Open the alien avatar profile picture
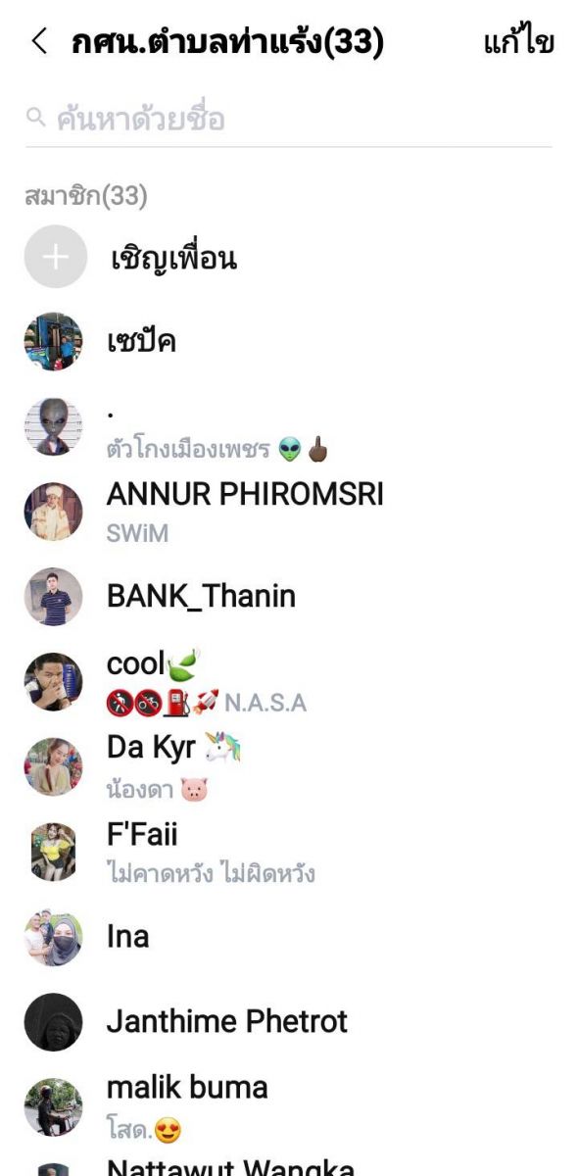The height and width of the screenshot is (1176, 578). [x=54, y=426]
